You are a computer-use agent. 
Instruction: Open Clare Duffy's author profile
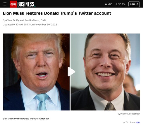pos(13,20)
